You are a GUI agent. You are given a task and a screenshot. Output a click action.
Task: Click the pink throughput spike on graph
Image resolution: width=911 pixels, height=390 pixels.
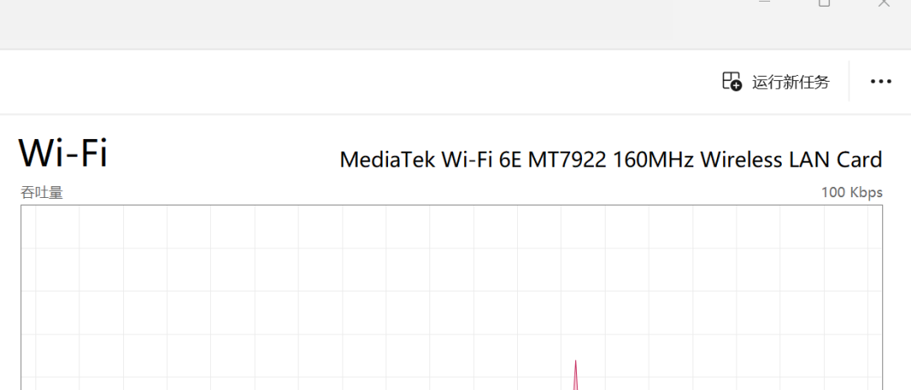(x=576, y=375)
